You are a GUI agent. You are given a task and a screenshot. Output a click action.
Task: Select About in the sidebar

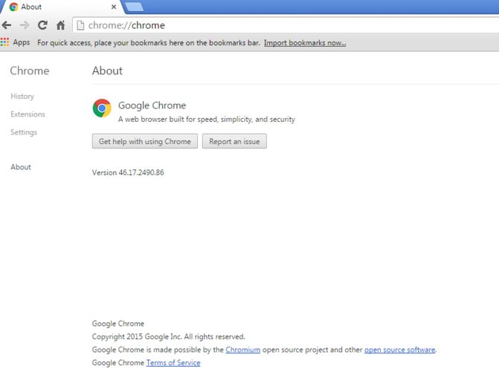[x=21, y=167]
